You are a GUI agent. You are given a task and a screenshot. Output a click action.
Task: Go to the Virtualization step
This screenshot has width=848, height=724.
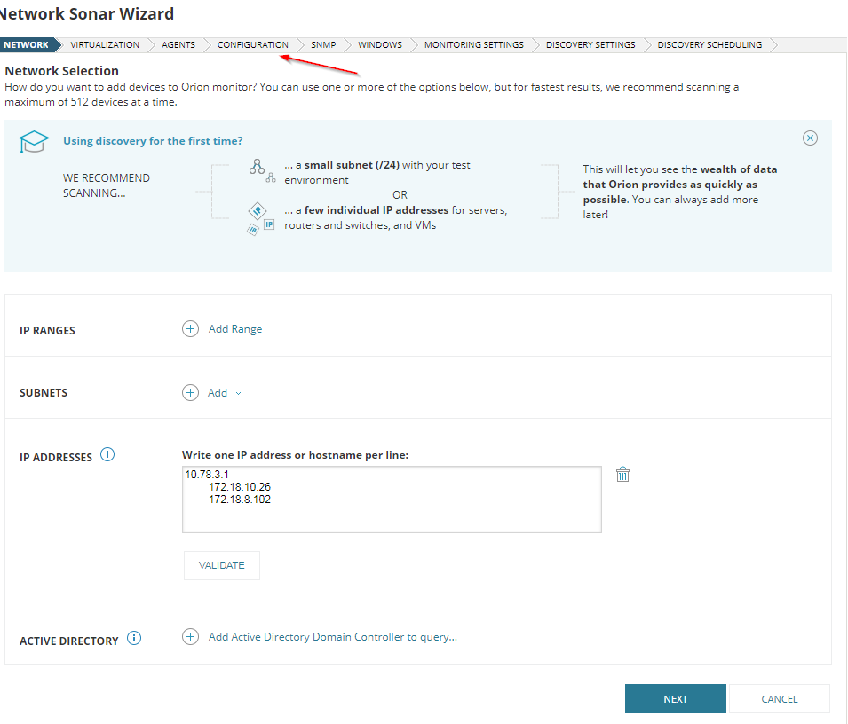click(x=105, y=45)
